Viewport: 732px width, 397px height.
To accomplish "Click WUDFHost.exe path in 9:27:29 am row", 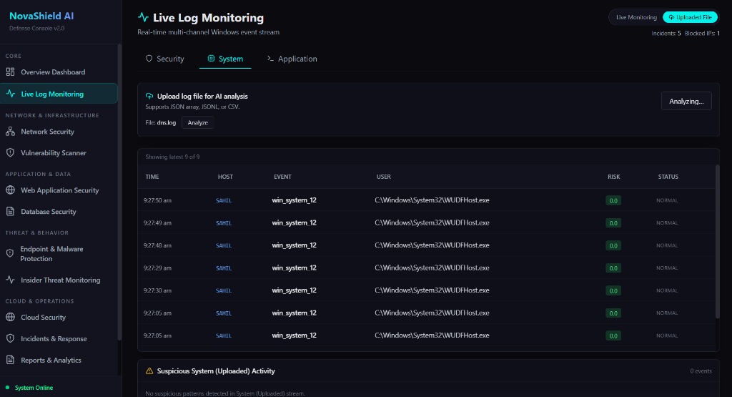I will tap(432, 268).
